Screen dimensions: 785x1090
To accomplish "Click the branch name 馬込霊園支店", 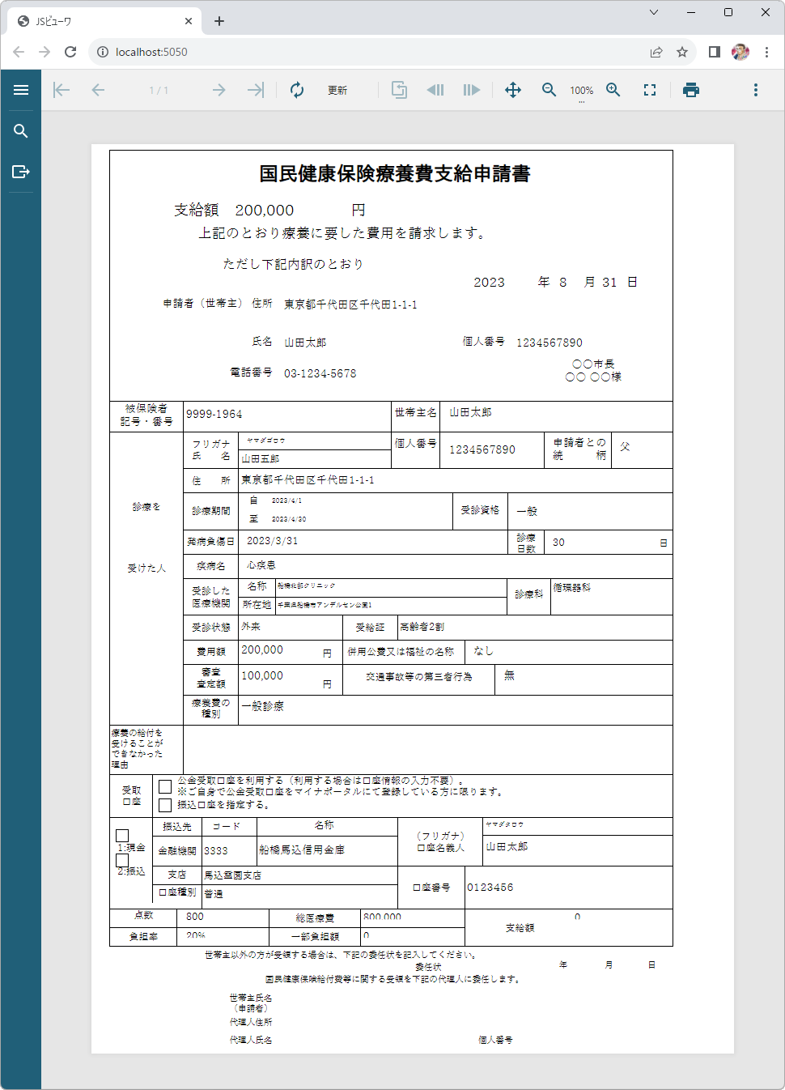I will pyautogui.click(x=232, y=875).
